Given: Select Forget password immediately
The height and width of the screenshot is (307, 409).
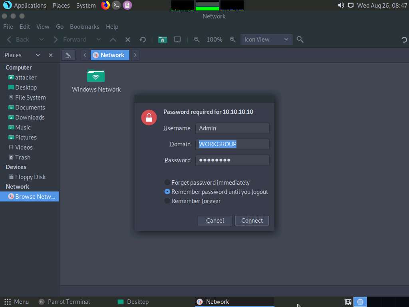Looking at the screenshot, I should coord(167,182).
